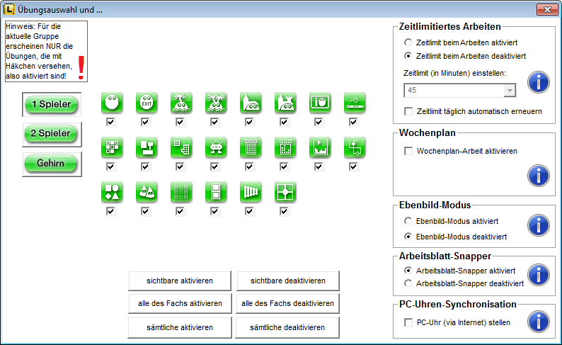
Task: Select 'Arbeitsblatt-Snapper deaktiviert' radio button
Action: point(408,283)
